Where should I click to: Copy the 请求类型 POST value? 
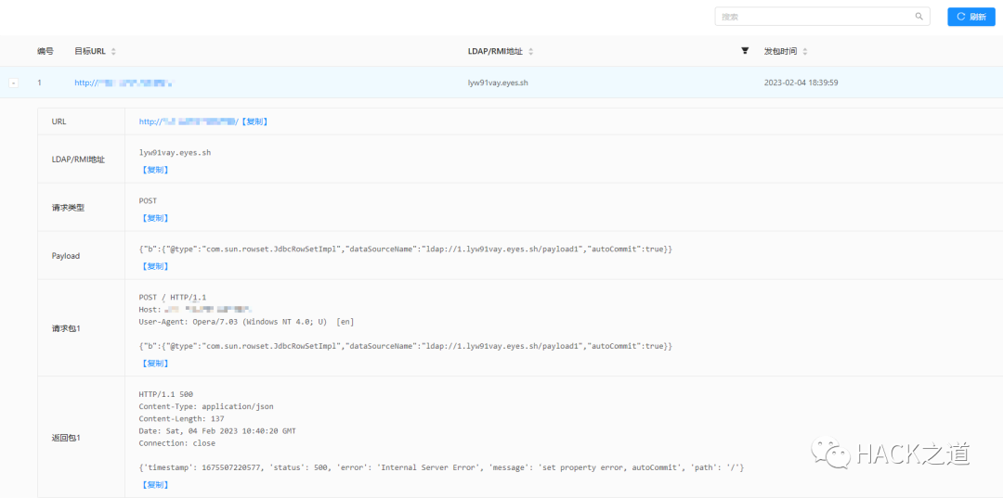(154, 218)
